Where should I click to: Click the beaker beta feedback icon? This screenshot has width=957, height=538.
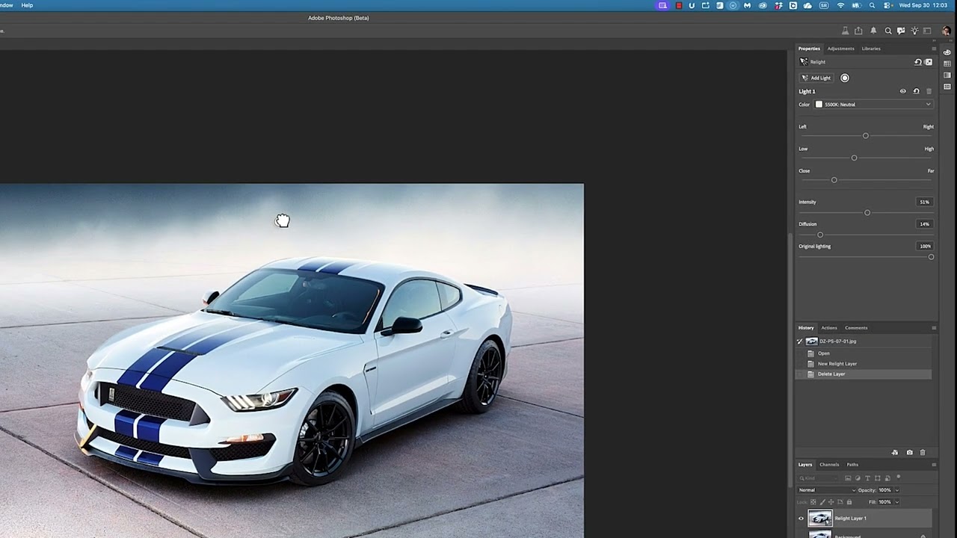tap(845, 31)
